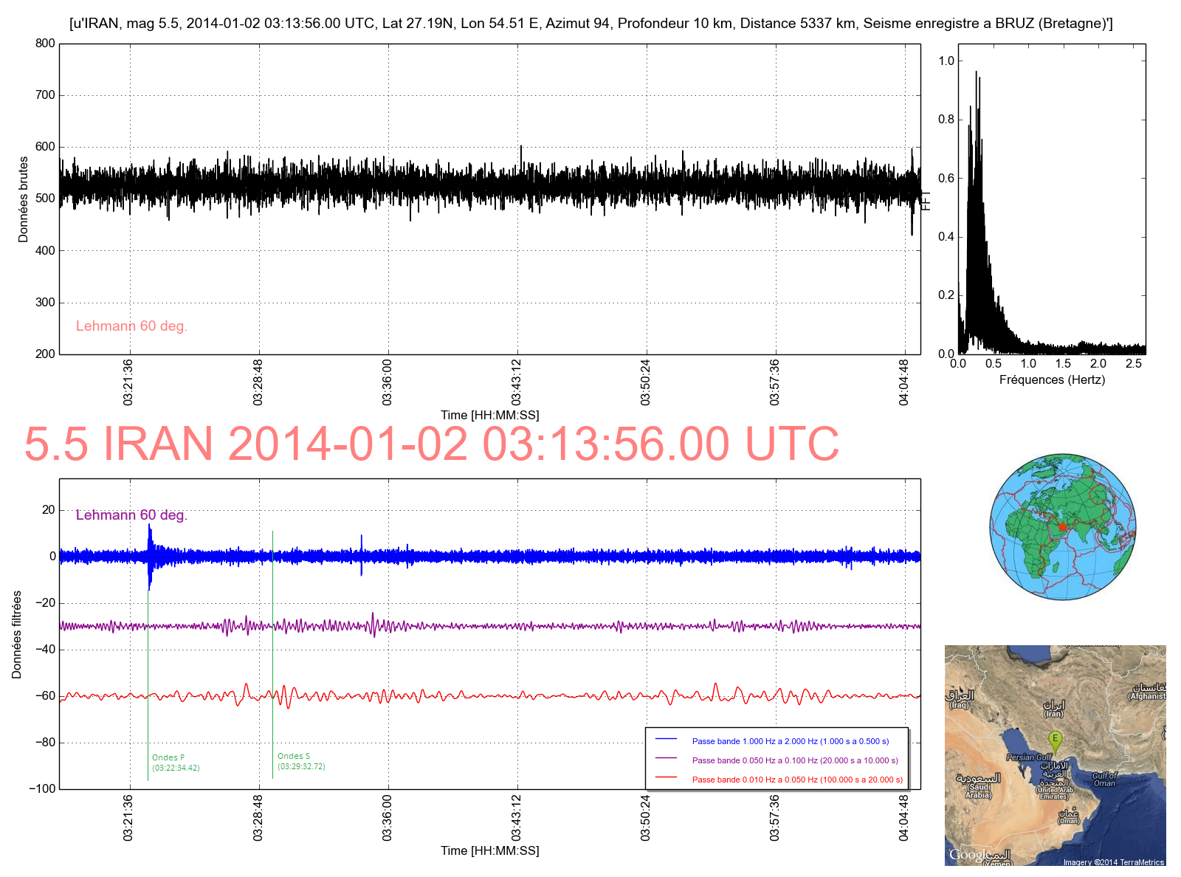Image resolution: width=1181 pixels, height=877 pixels.
Task: Select the 0.010 Hz a 0.050 Hz legend entry
Action: pos(796,780)
